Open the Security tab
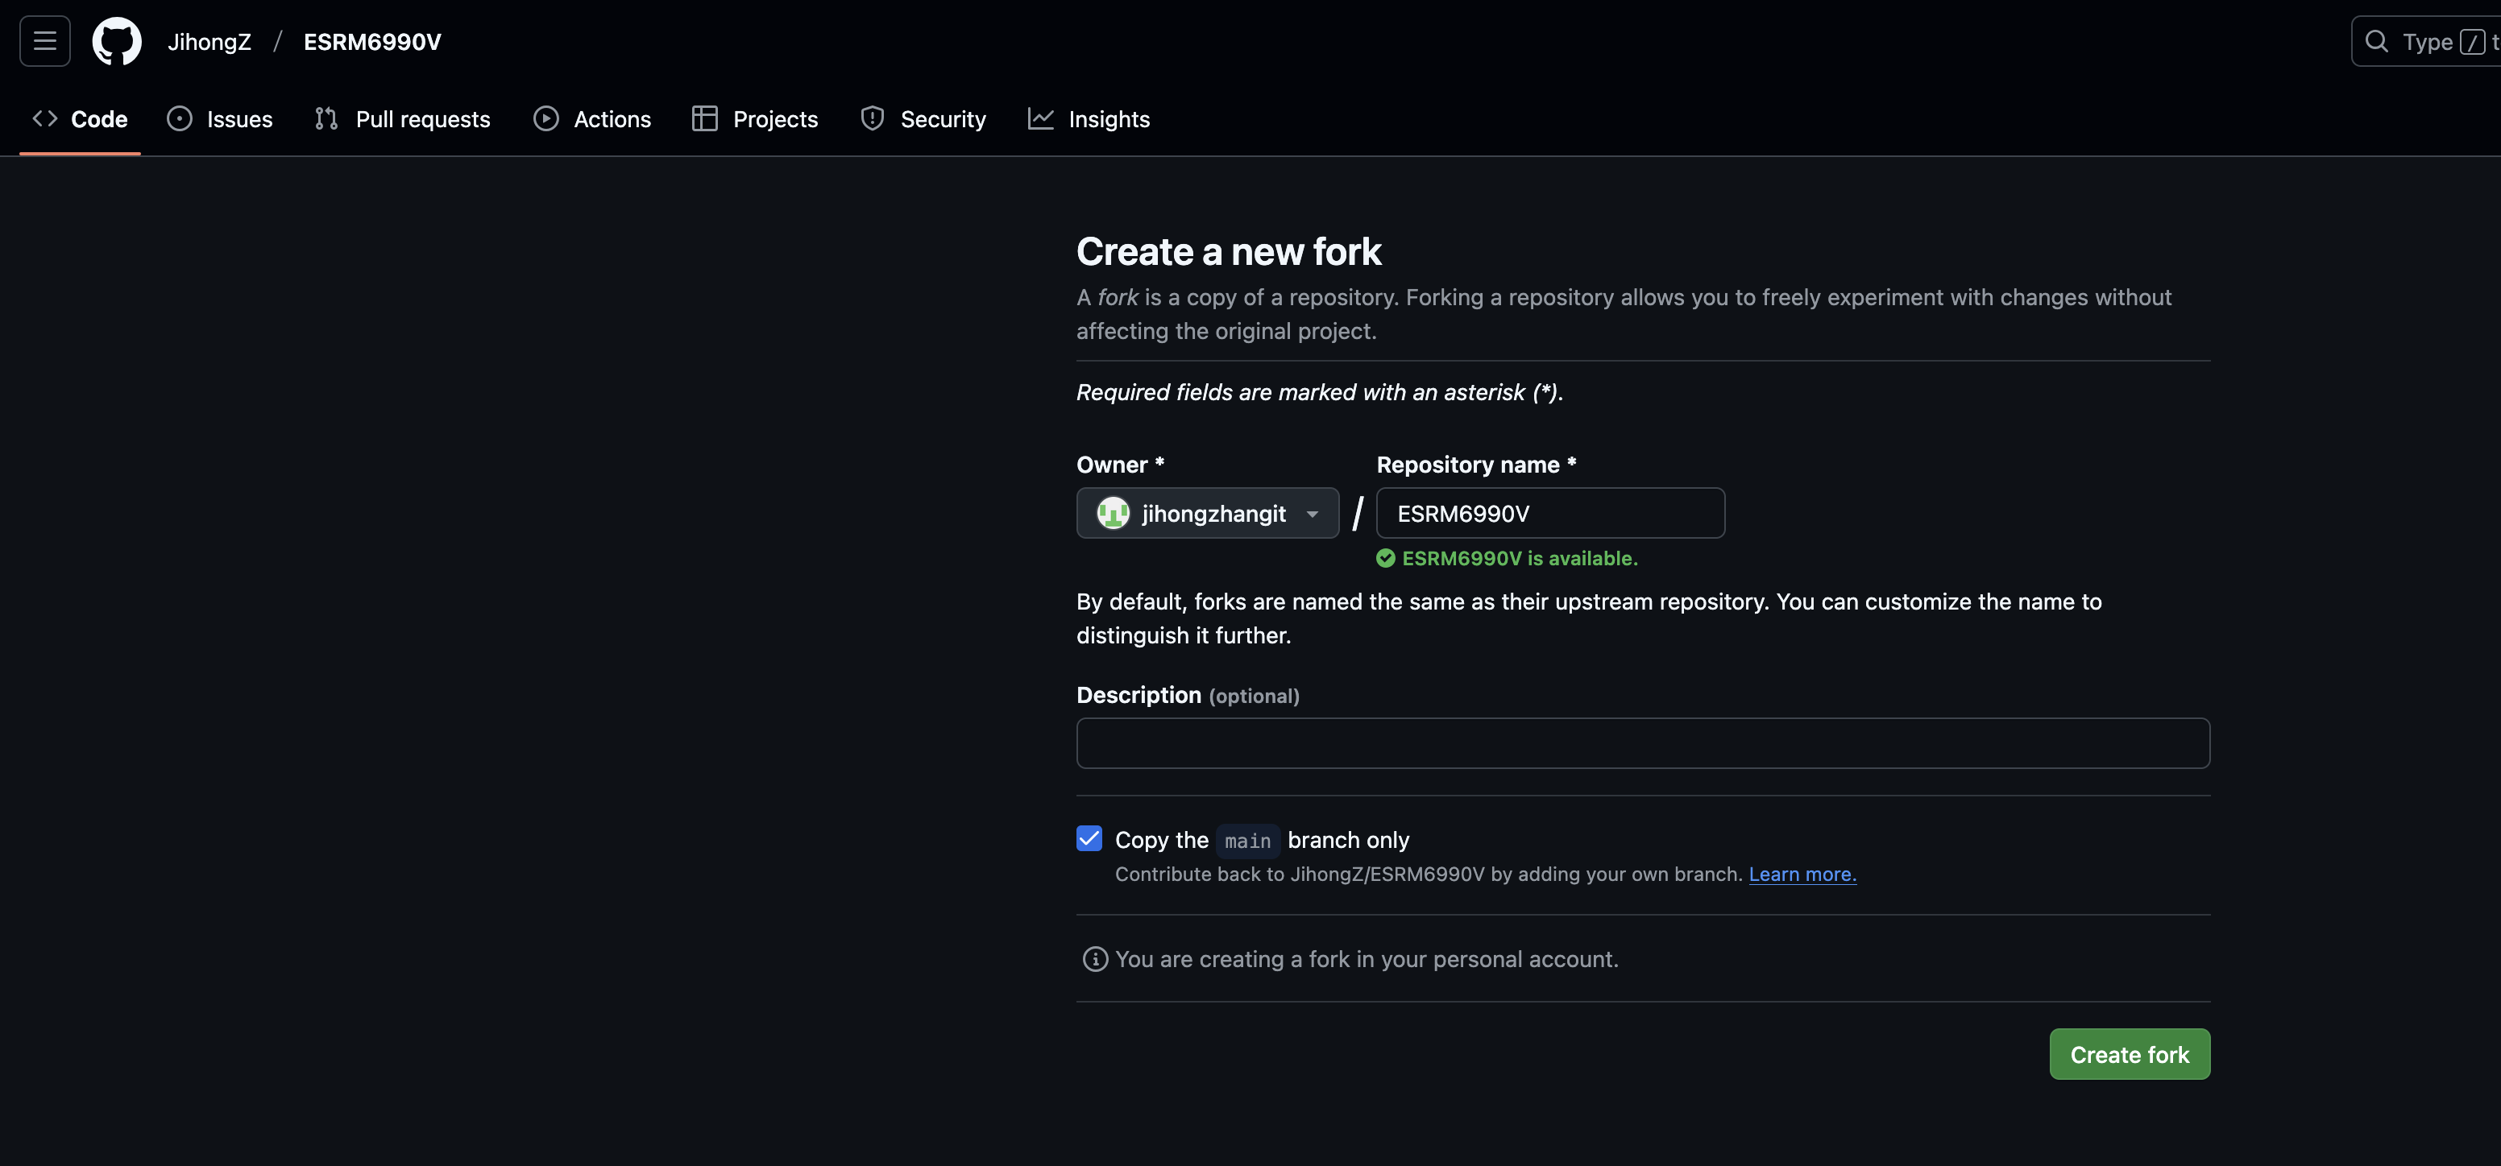 (x=923, y=118)
